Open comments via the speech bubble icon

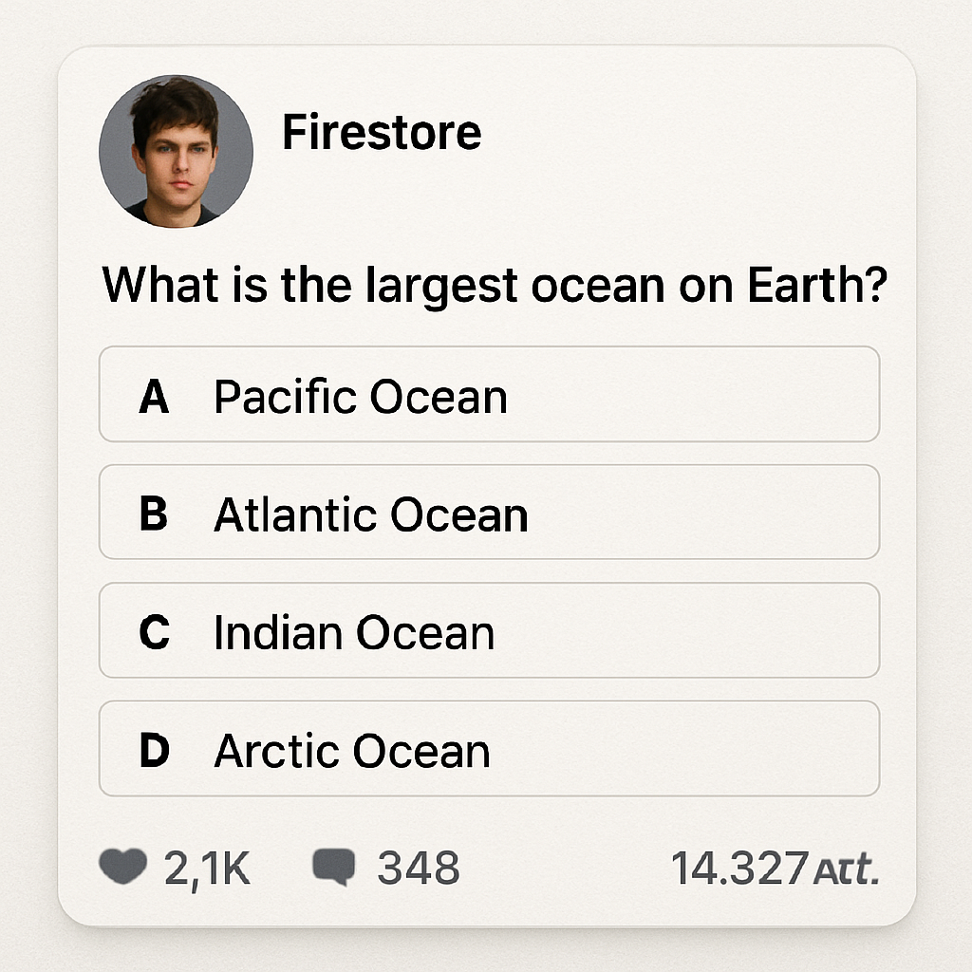337,866
